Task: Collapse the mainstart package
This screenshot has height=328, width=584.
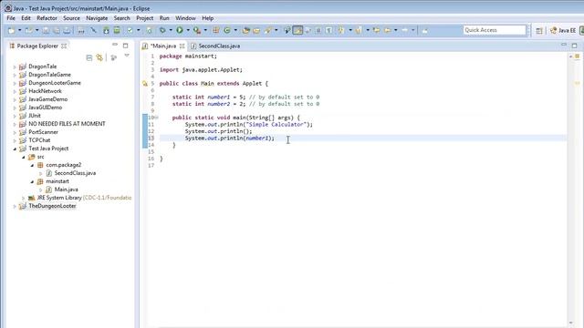Action: click(32, 181)
